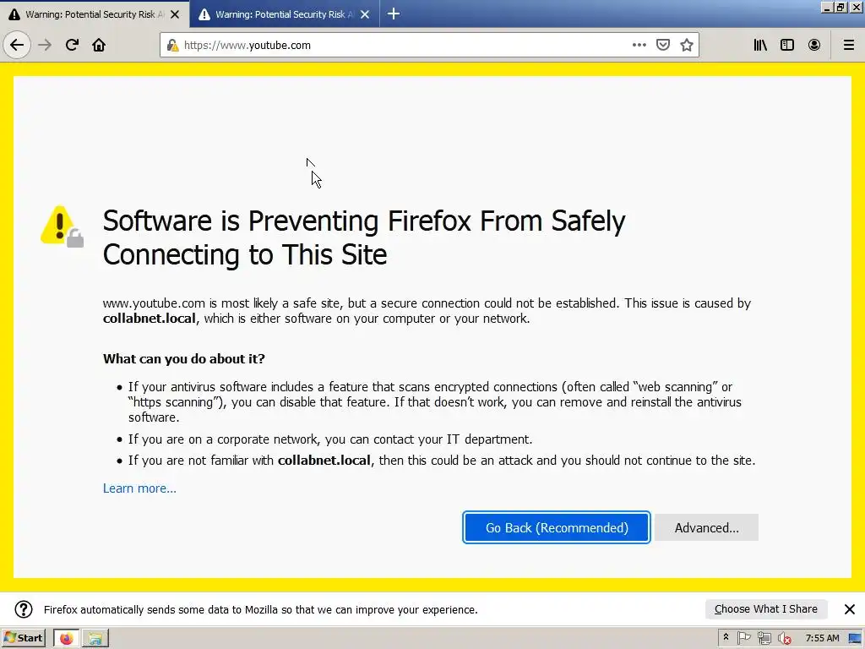Click the Firefox taskbar icon

point(67,638)
